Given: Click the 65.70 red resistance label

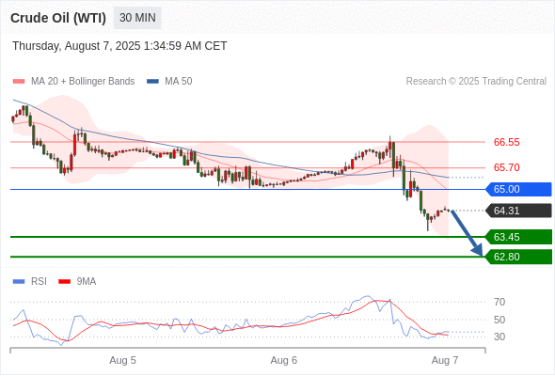Looking at the screenshot, I should [506, 167].
